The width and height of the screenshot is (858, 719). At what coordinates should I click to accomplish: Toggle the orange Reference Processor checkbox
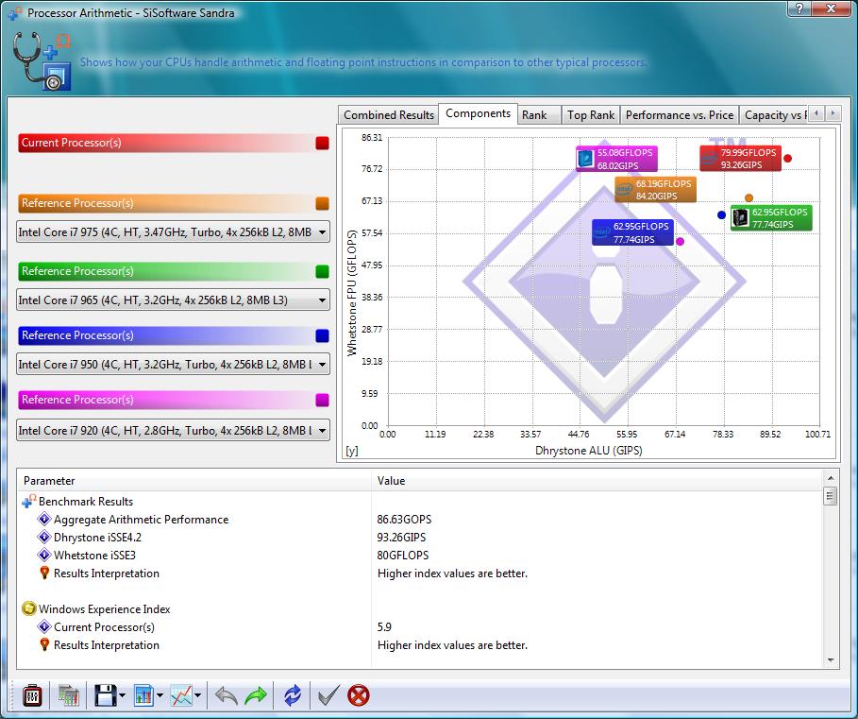click(x=323, y=204)
